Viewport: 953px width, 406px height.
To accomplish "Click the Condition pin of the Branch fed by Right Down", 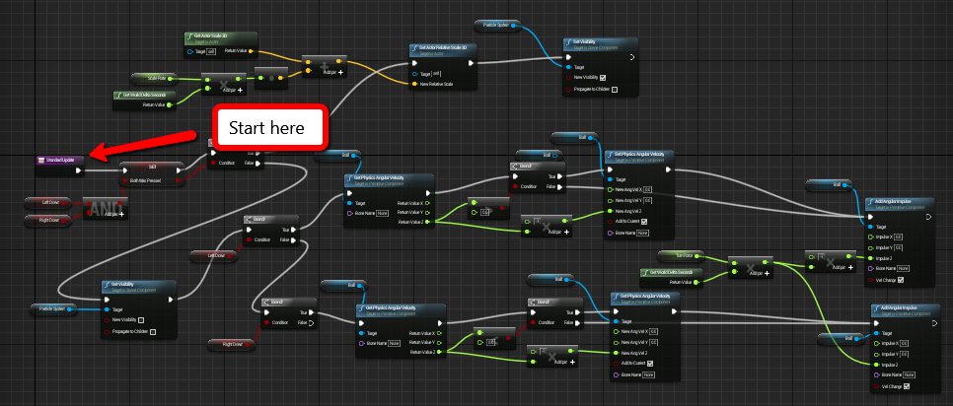I will point(267,322).
